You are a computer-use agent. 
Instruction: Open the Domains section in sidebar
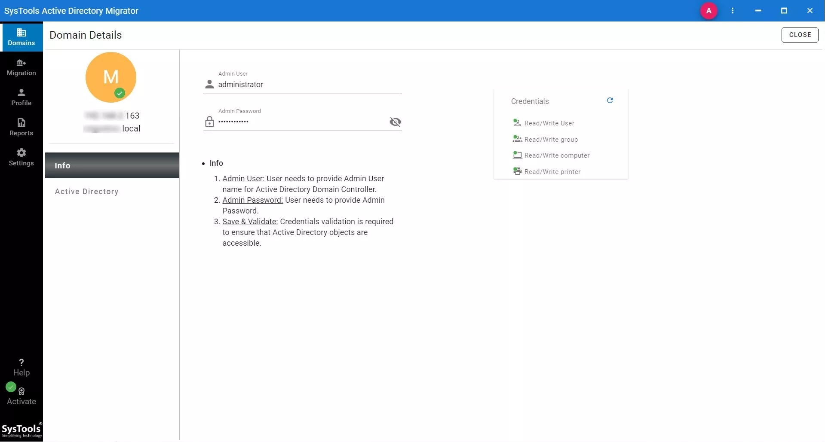21,37
